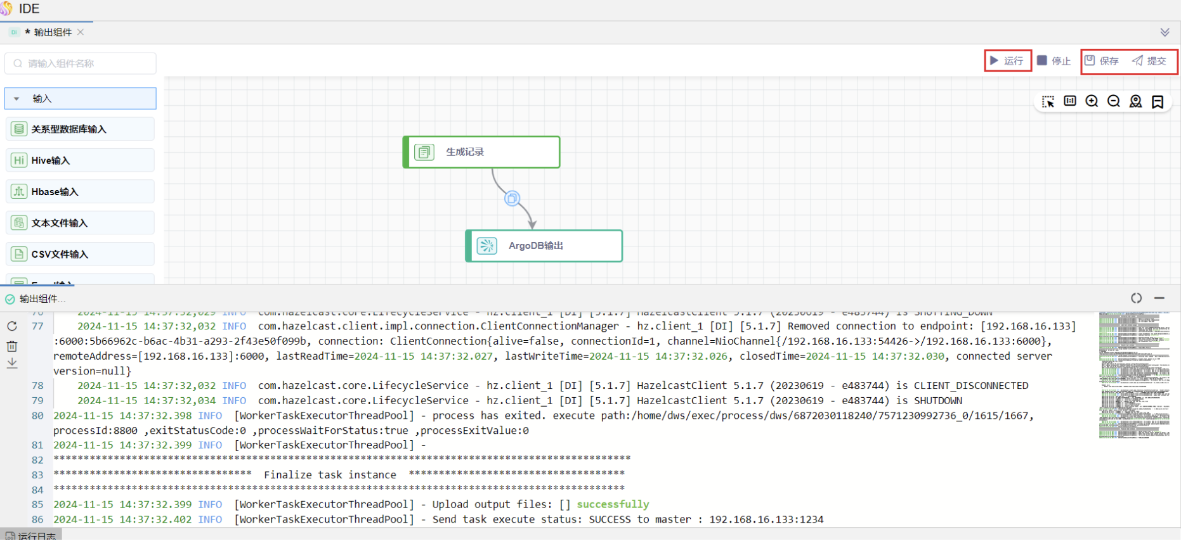Click the fit-to-actual-size canvas icon

pyautogui.click(x=1070, y=101)
